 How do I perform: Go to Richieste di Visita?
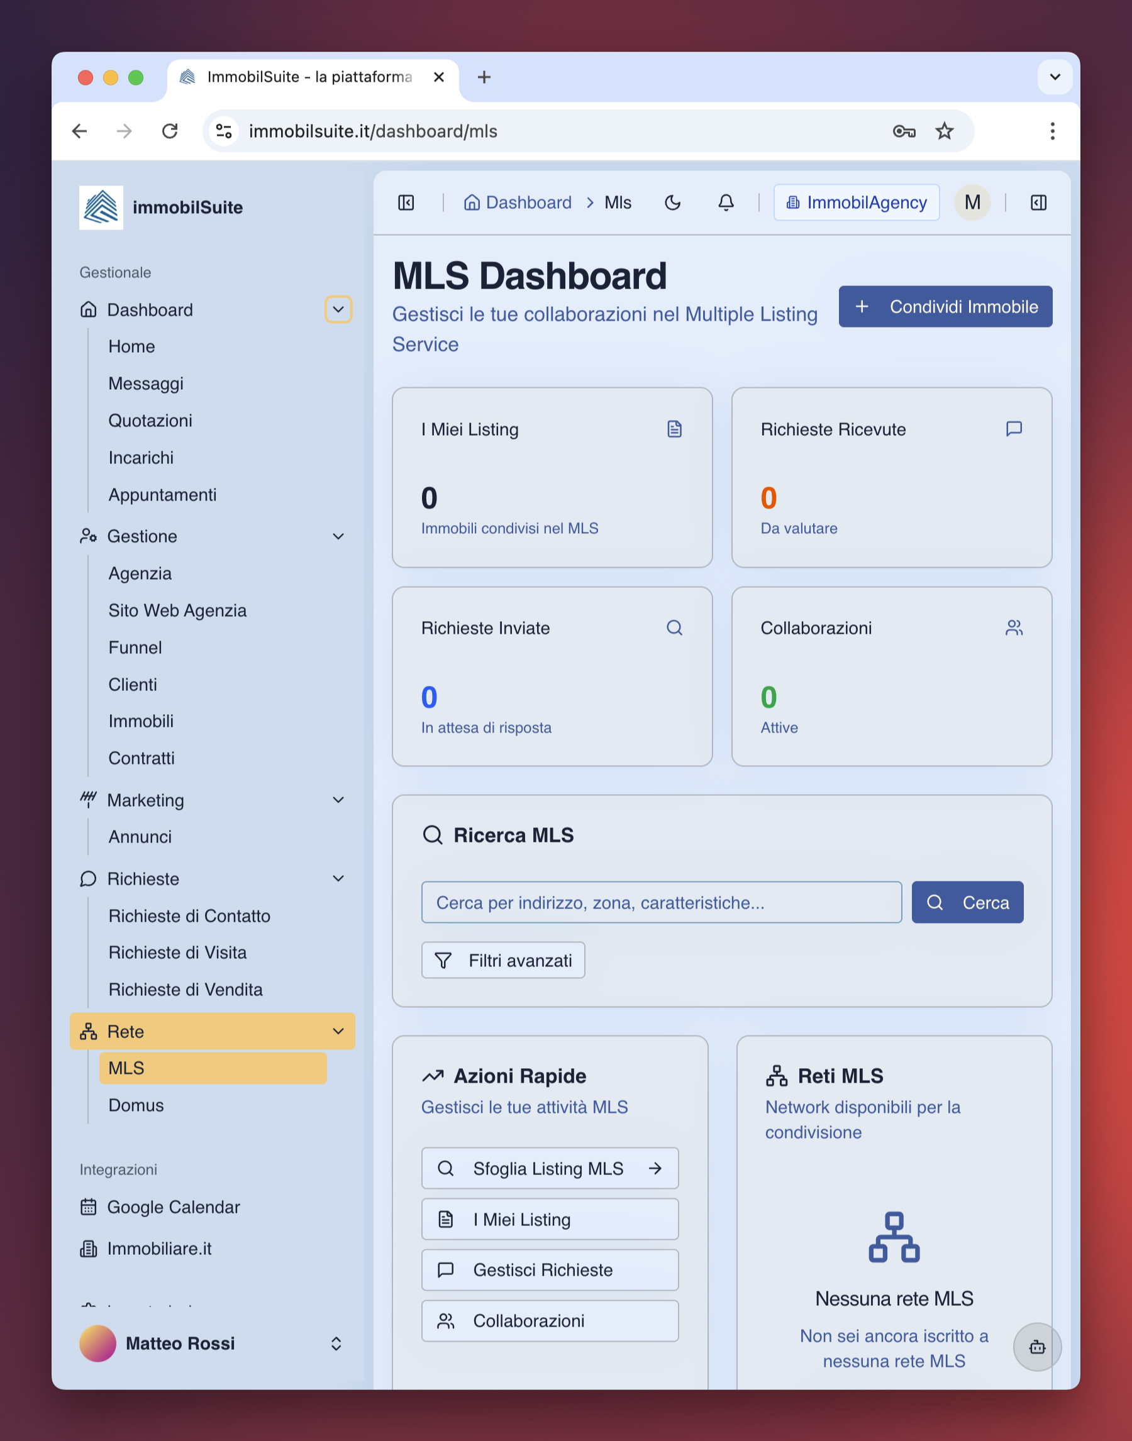177,952
